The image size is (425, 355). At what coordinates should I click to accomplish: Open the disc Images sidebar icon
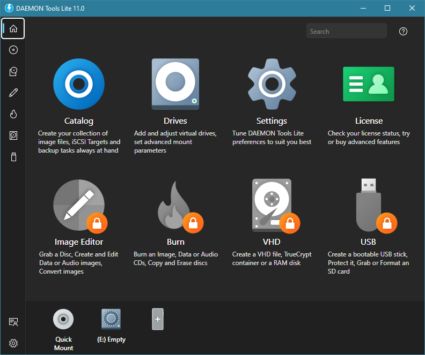point(13,50)
